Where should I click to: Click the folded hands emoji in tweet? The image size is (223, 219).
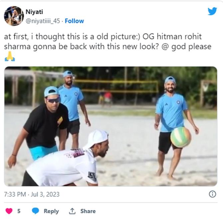pos(10,56)
